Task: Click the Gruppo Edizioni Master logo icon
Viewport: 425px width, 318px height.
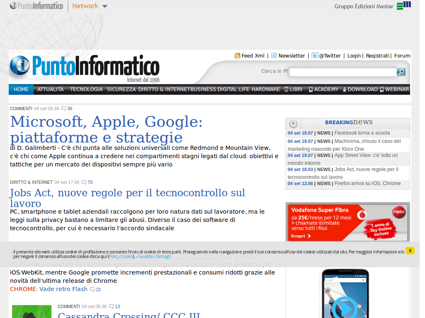Action: pyautogui.click(x=403, y=5)
